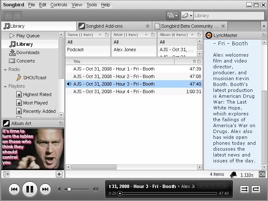Open the Edit menu
This screenshot has width=268, height=201.
click(x=42, y=5)
